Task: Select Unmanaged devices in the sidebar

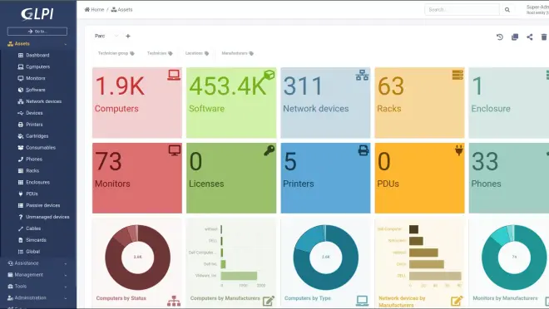Action: [x=43, y=217]
